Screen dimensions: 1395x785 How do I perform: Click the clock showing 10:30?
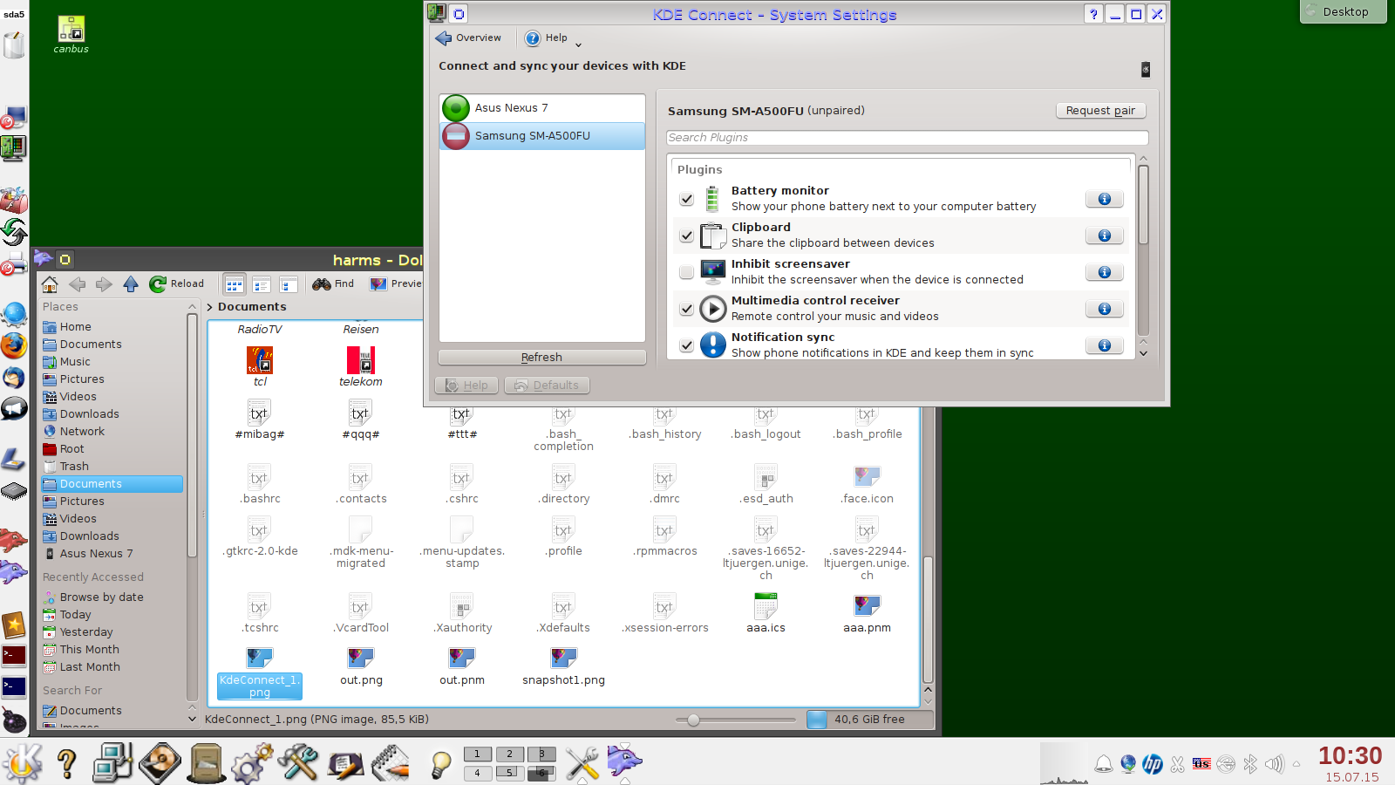tap(1350, 755)
